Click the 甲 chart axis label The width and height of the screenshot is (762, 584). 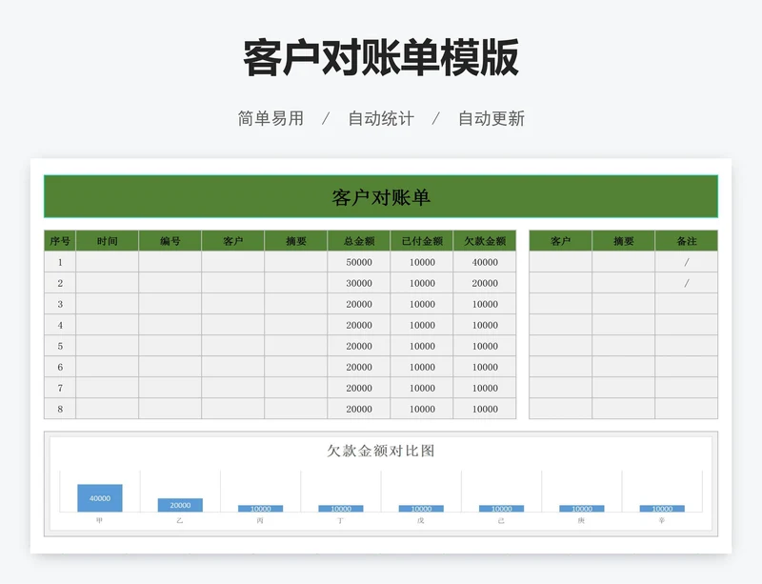tap(100, 520)
